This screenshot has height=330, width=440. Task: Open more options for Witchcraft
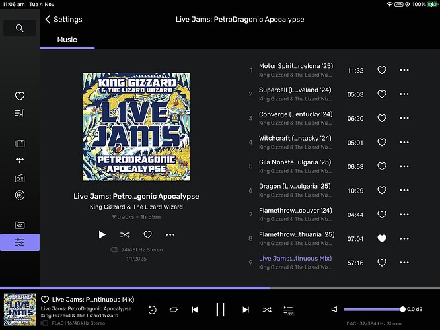pyautogui.click(x=404, y=142)
